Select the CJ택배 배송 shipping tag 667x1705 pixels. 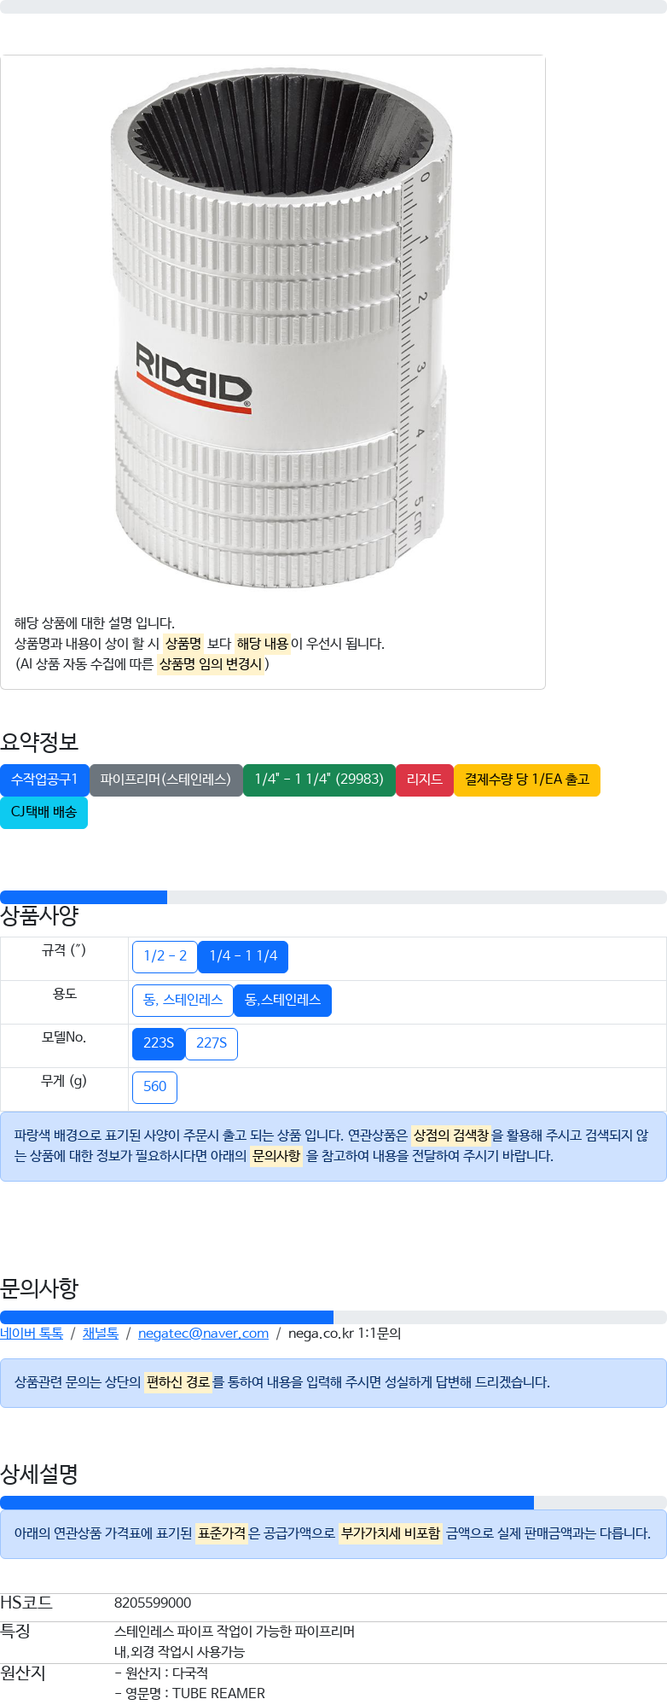point(44,812)
